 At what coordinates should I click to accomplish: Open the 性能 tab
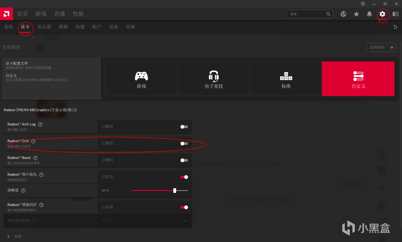[78, 14]
